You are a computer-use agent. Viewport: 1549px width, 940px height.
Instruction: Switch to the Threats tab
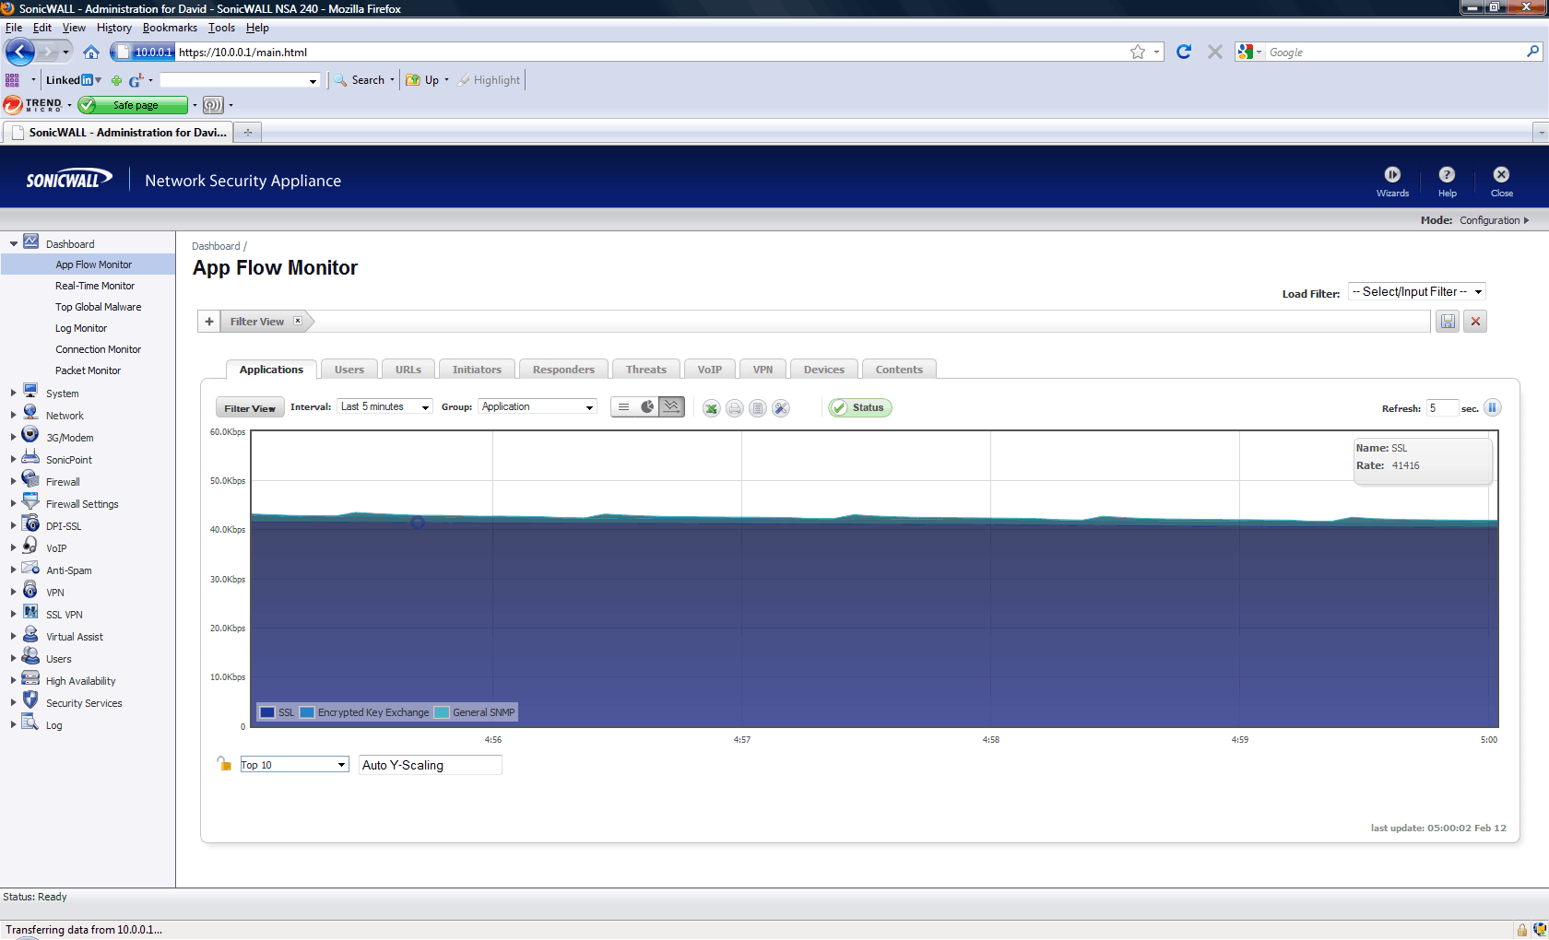click(645, 370)
